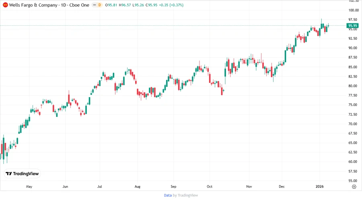Click the 80.00 price axis label
Screen dimensions: 362x200
pos(353,86)
